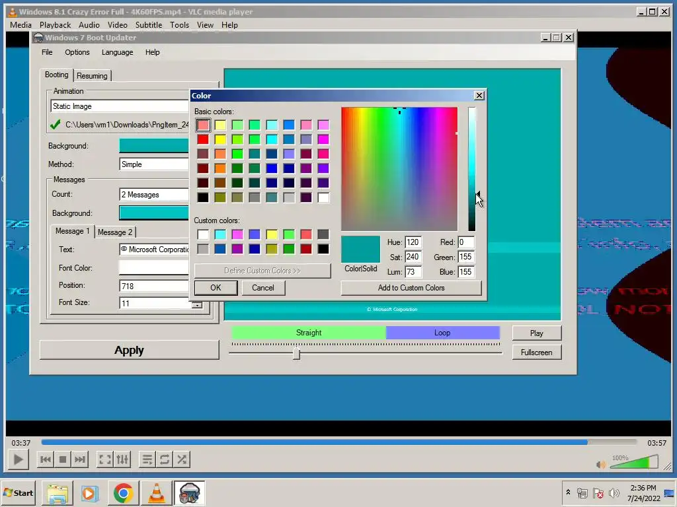
Task: Click VLC cone taskbar icon
Action: 156,493
